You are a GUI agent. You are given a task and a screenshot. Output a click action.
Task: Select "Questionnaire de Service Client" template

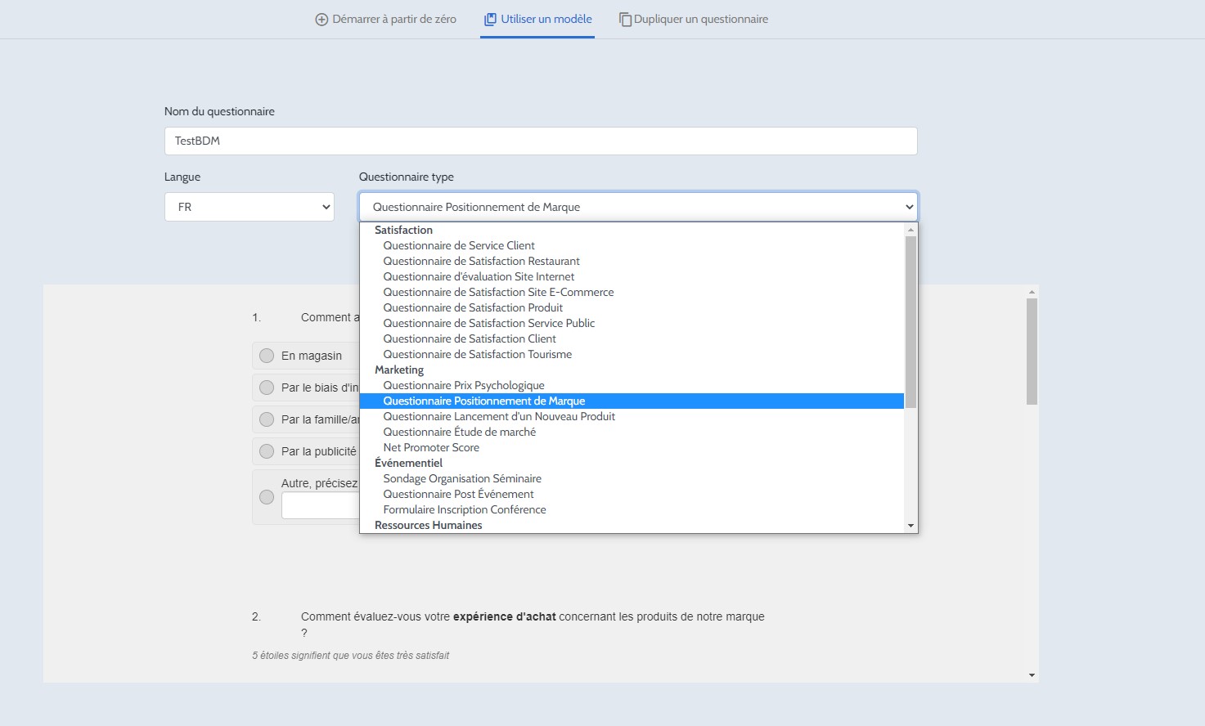(x=459, y=245)
